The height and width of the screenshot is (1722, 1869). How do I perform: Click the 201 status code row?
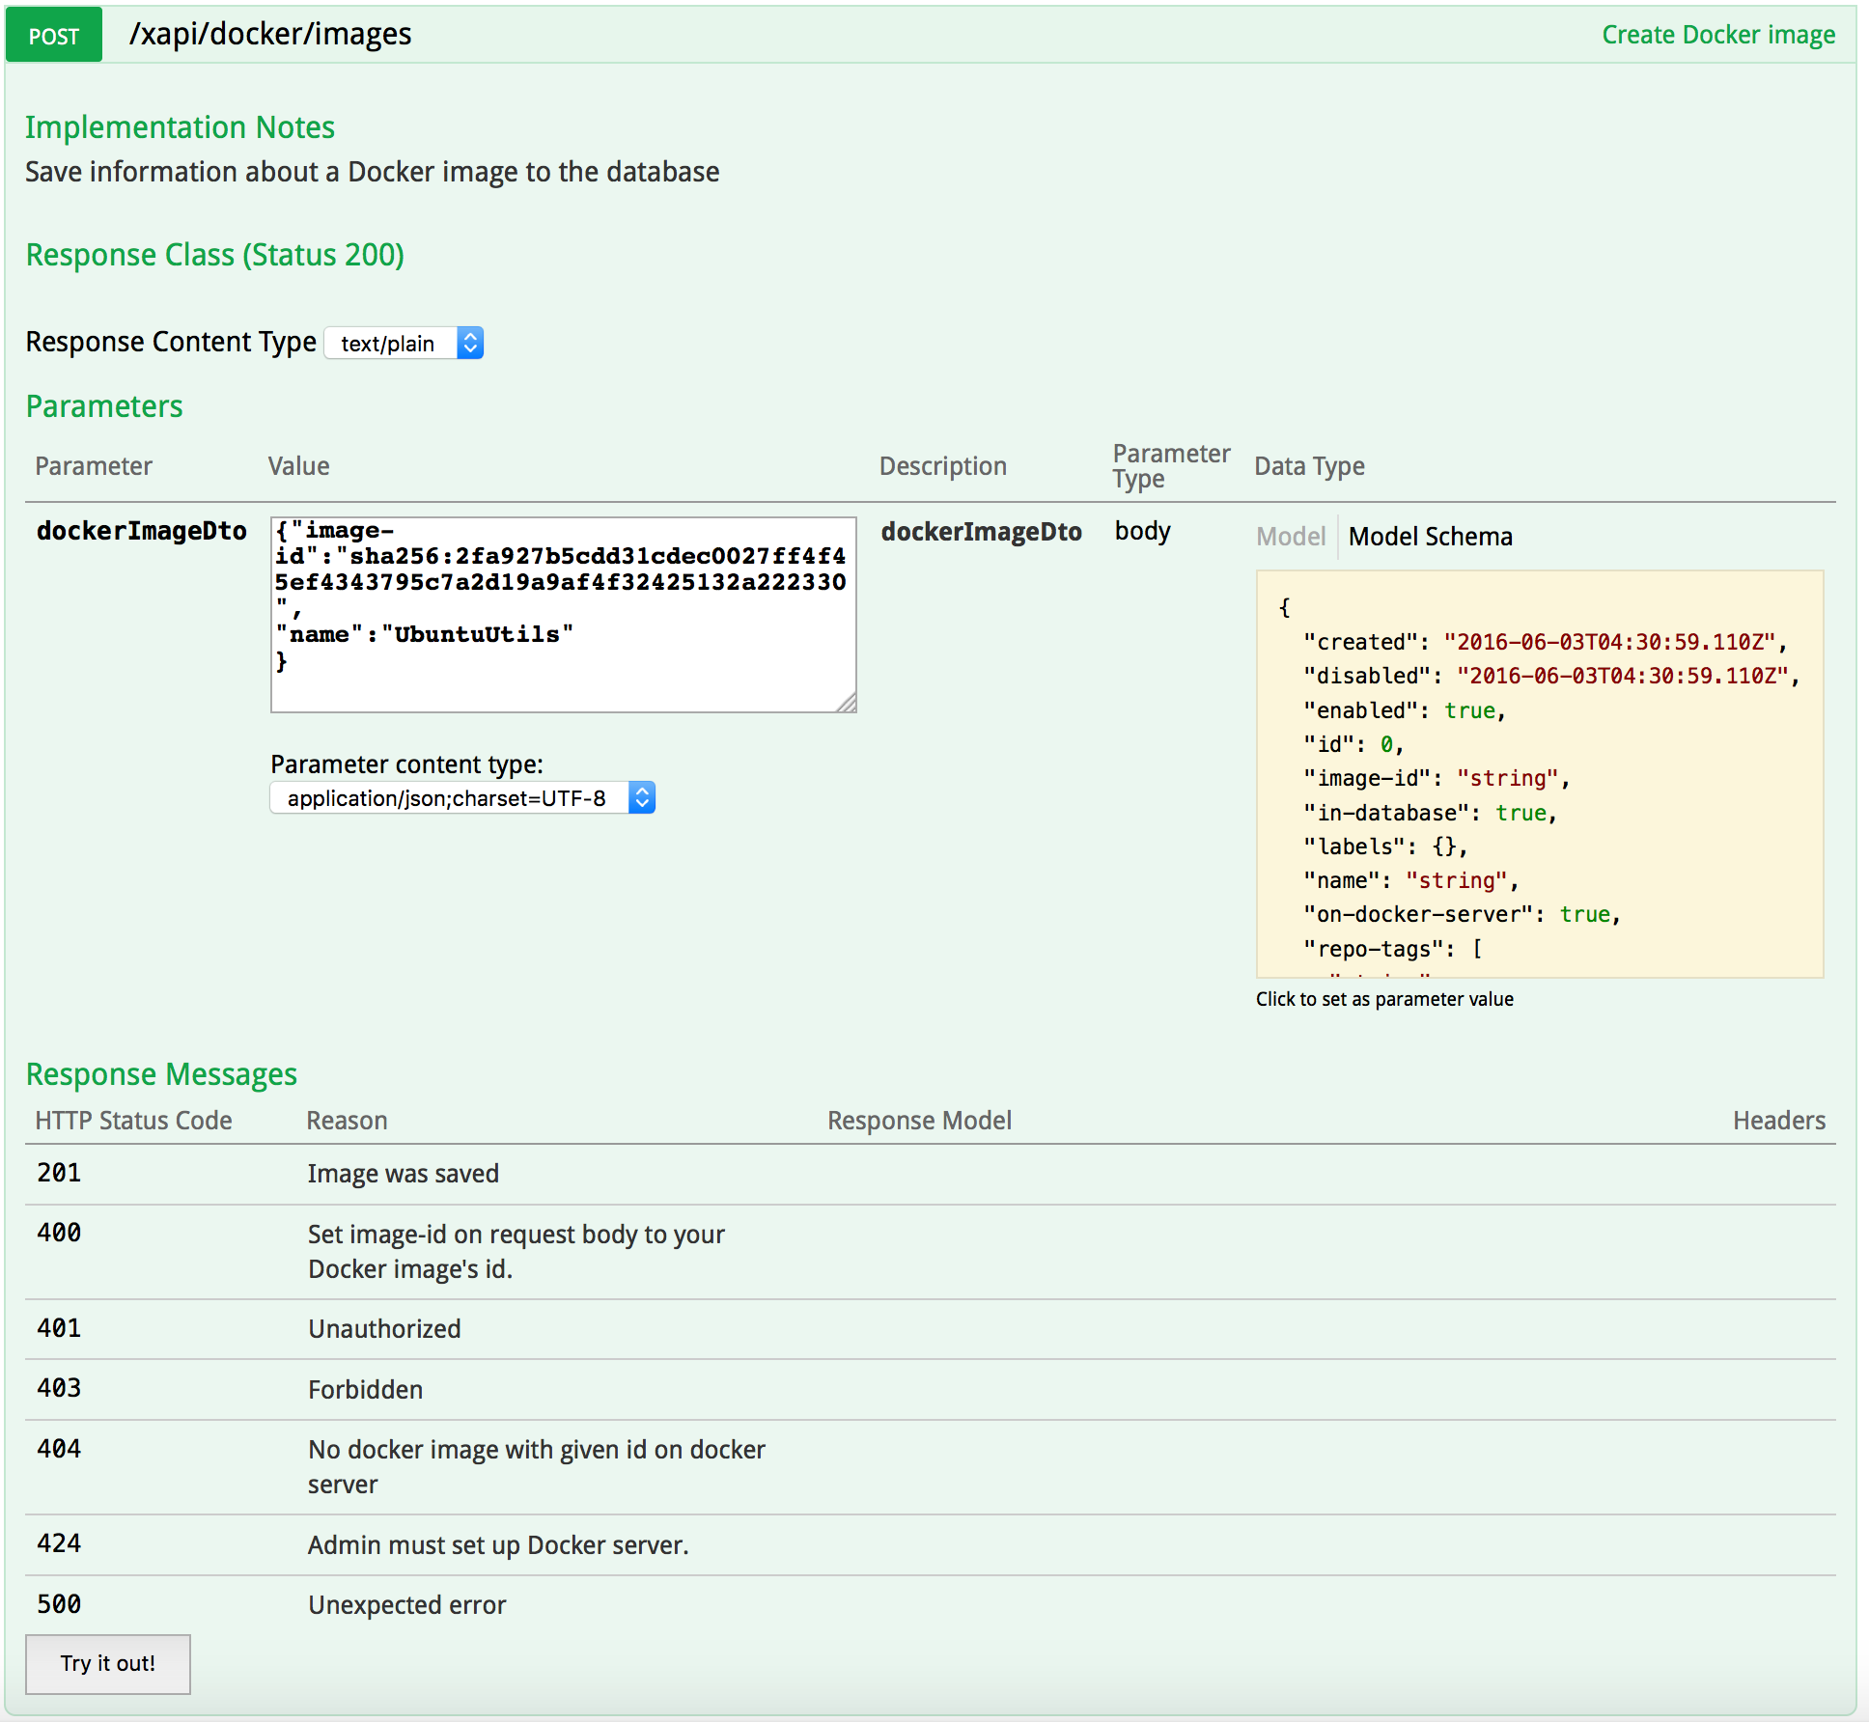[x=59, y=1173]
